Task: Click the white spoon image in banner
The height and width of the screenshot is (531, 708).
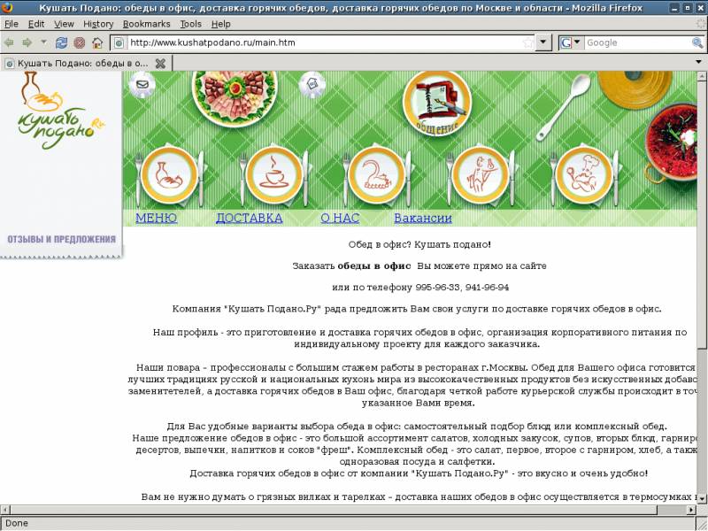Action: [564, 107]
